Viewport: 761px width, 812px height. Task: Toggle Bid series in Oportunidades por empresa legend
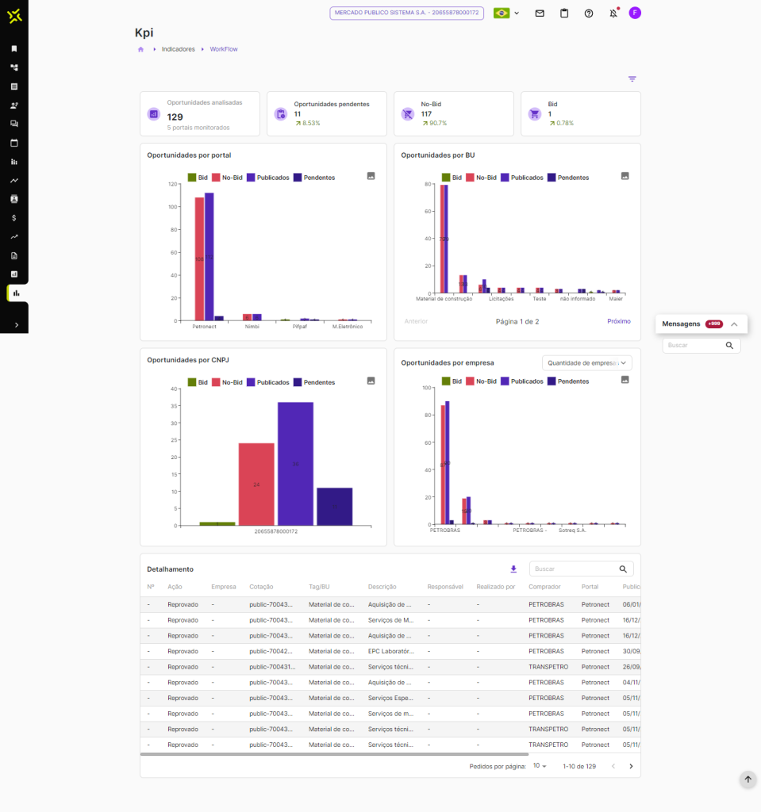pos(452,381)
